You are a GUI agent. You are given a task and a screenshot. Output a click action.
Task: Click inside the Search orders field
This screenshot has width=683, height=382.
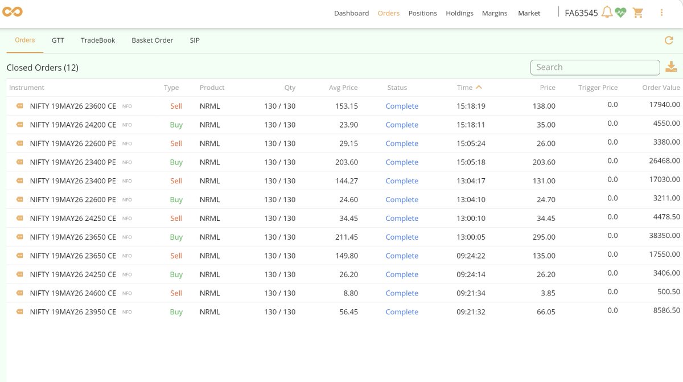595,67
